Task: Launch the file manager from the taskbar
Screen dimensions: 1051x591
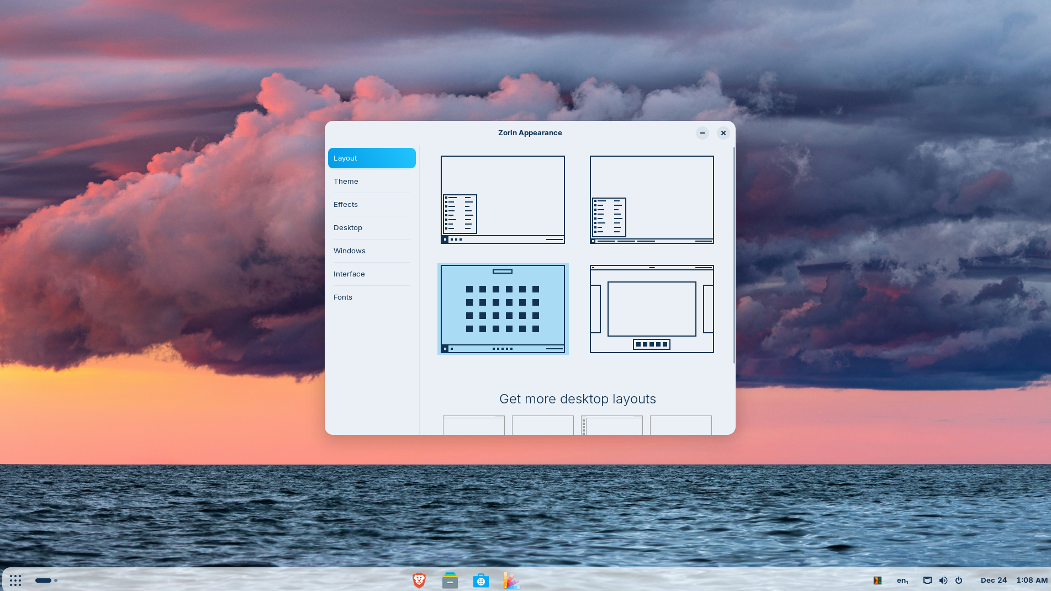Action: coord(450,580)
